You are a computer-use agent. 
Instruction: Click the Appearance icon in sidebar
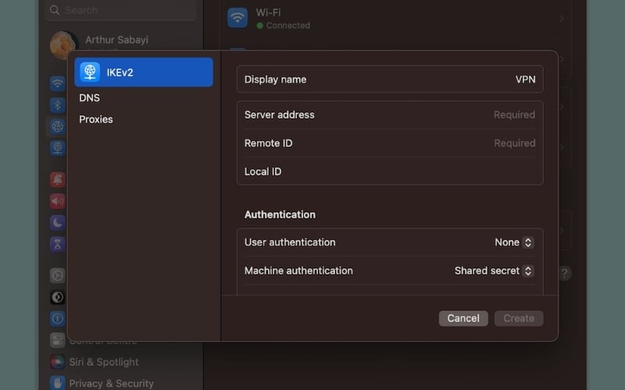click(x=57, y=297)
